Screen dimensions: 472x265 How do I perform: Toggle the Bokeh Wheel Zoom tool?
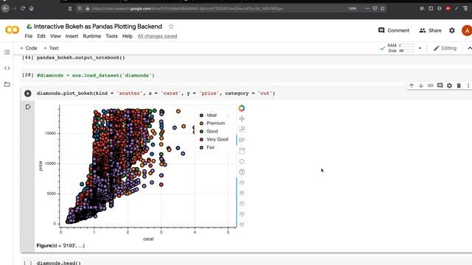(x=242, y=140)
